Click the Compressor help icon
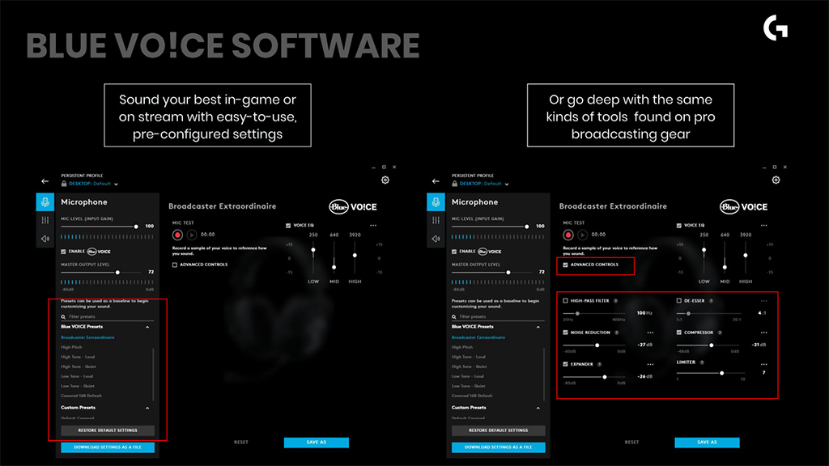This screenshot has width=829, height=466. point(720,333)
